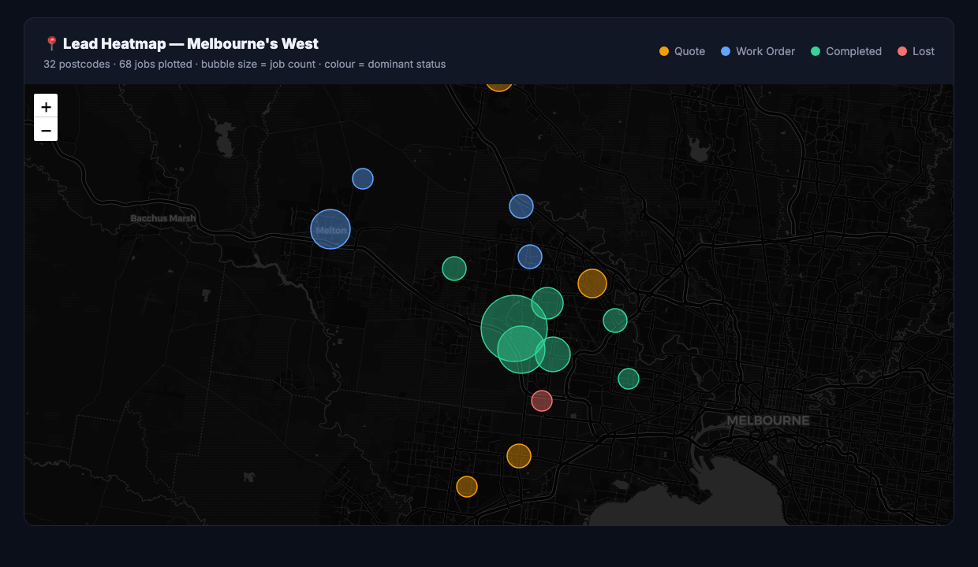The image size is (978, 567).
Task: Select the orange bubble north-east of the green cluster
Action: (592, 283)
